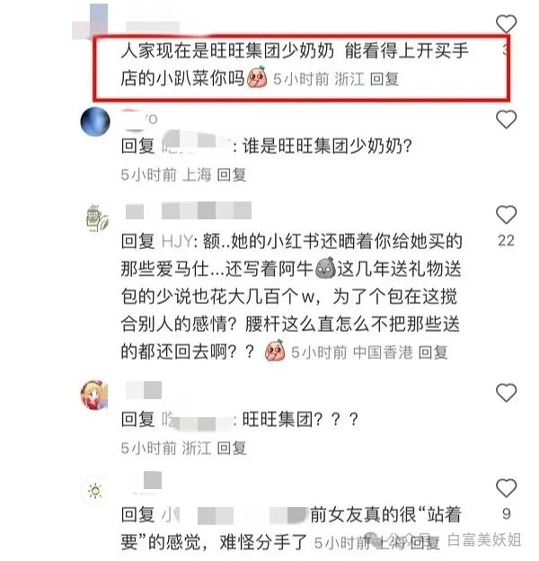Like the 谁是旺旺集团少奶奶 reply
Image resolution: width=539 pixels, height=561 pixels.
click(x=506, y=120)
